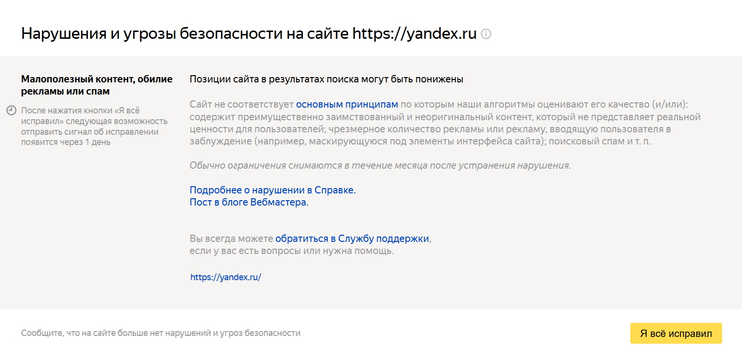
Task: Click 'обратиться в Службу поддержки' link
Action: pyautogui.click(x=352, y=239)
